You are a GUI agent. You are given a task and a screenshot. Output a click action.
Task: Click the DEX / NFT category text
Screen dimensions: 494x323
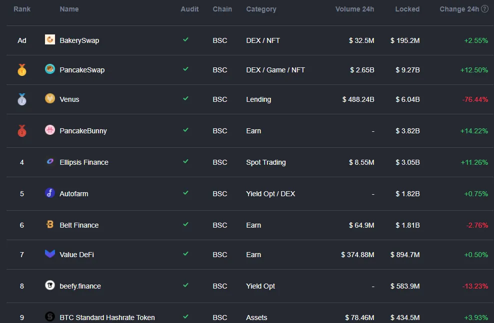coord(263,40)
